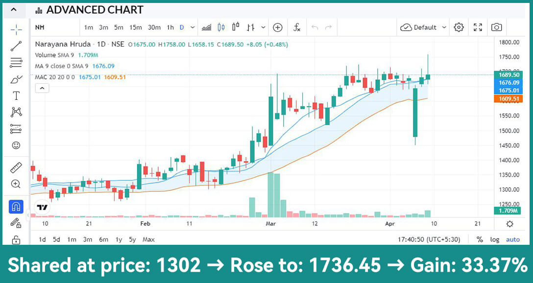Set date range to 3 months
533x283 pixels.
click(88, 239)
